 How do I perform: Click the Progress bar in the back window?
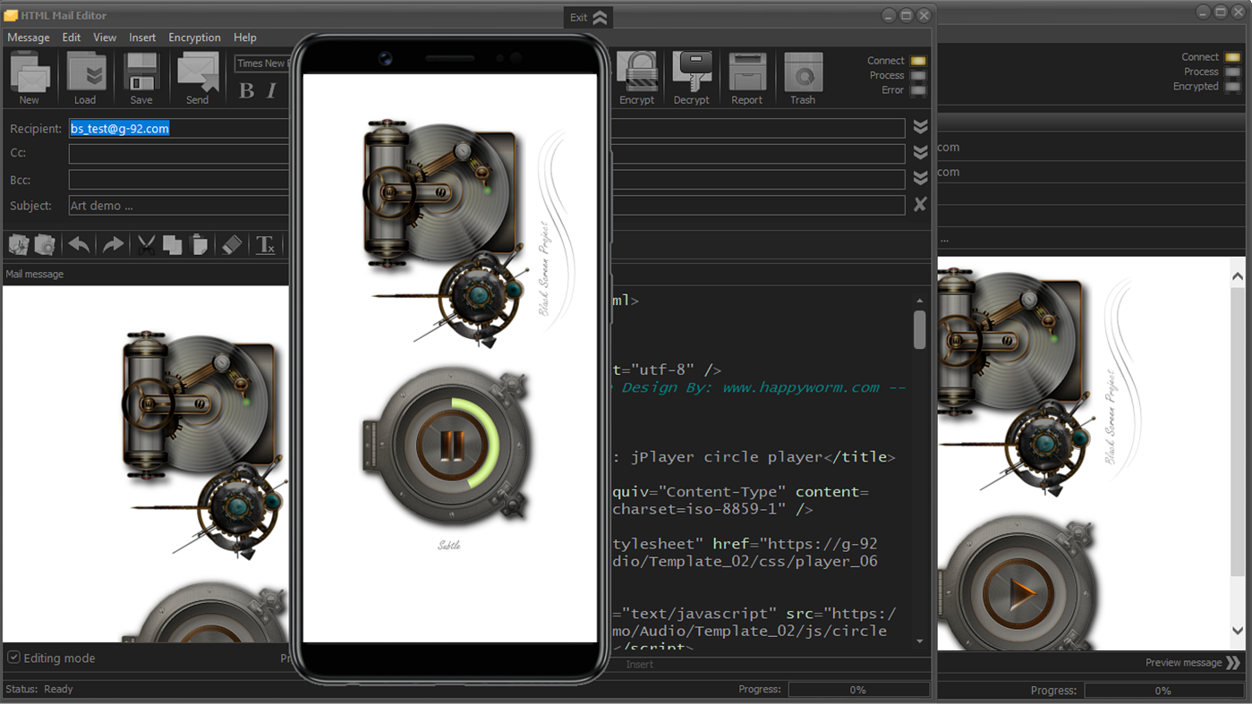[1163, 691]
